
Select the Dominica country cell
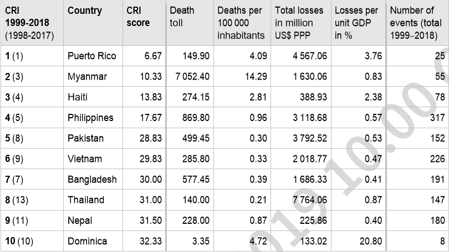[86, 241]
